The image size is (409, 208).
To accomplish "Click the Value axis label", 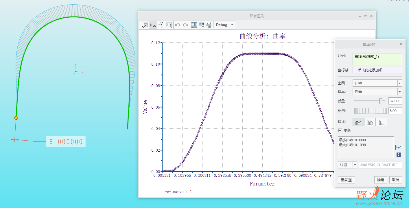I will (145, 107).
